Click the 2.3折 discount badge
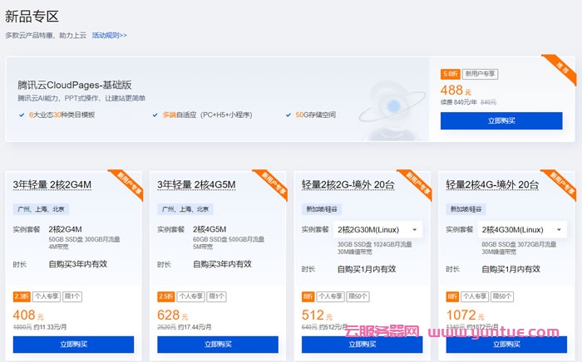Viewport: 582px width, 362px height. tap(22, 296)
